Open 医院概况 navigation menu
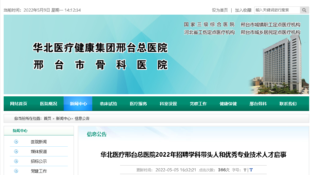The height and width of the screenshot is (175, 311). click(49, 104)
